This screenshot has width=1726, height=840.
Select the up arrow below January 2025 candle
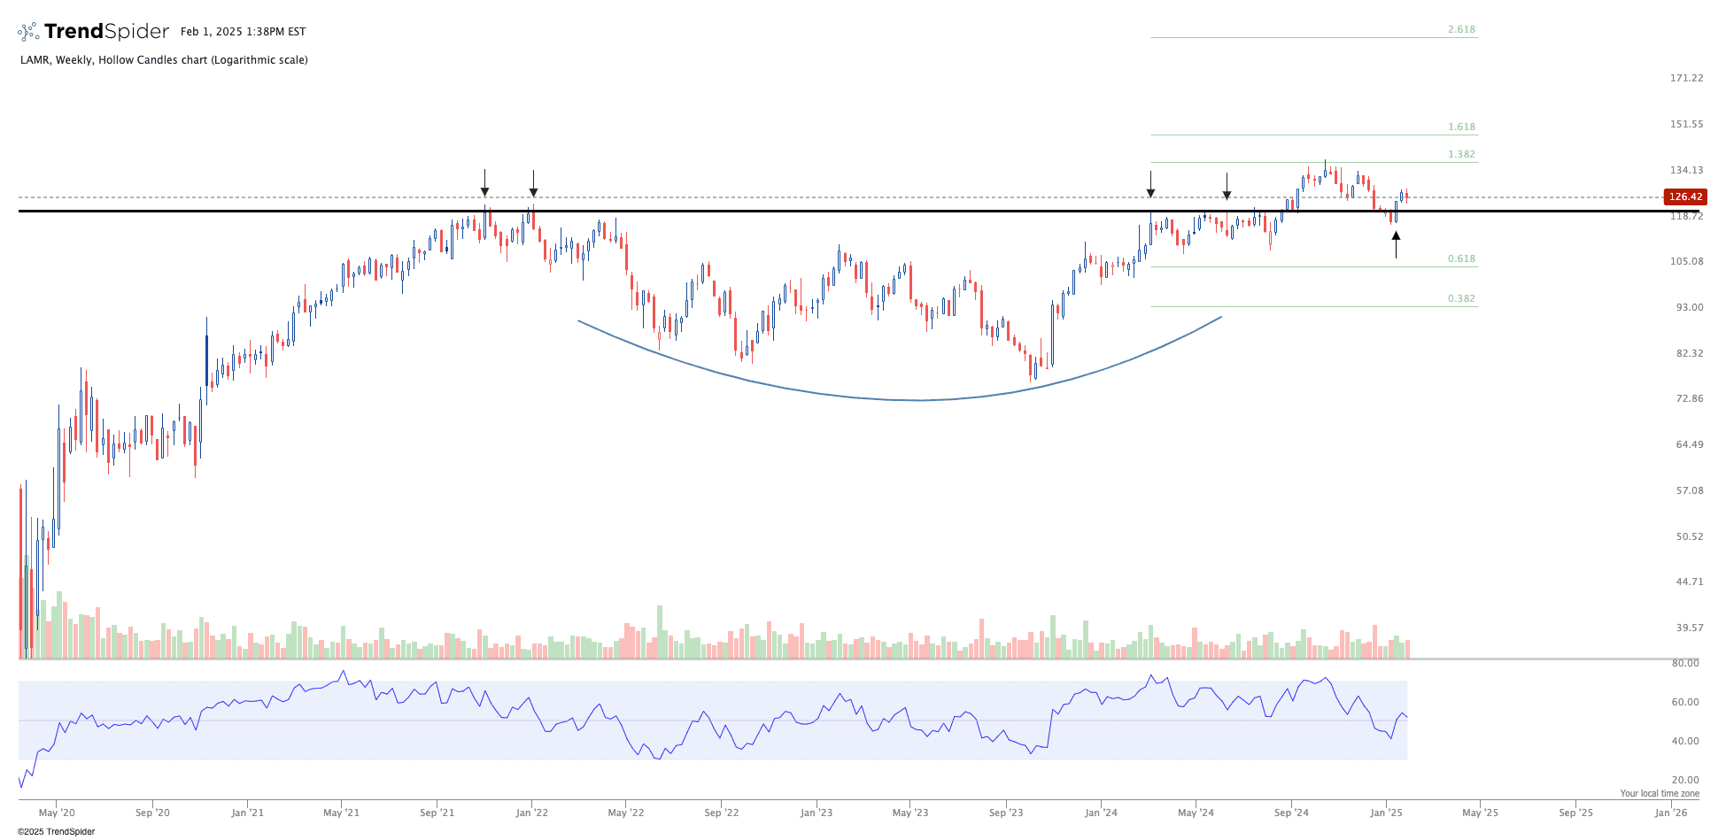(x=1396, y=244)
